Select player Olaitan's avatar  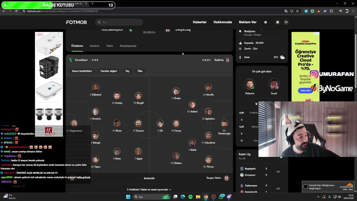coord(176,156)
